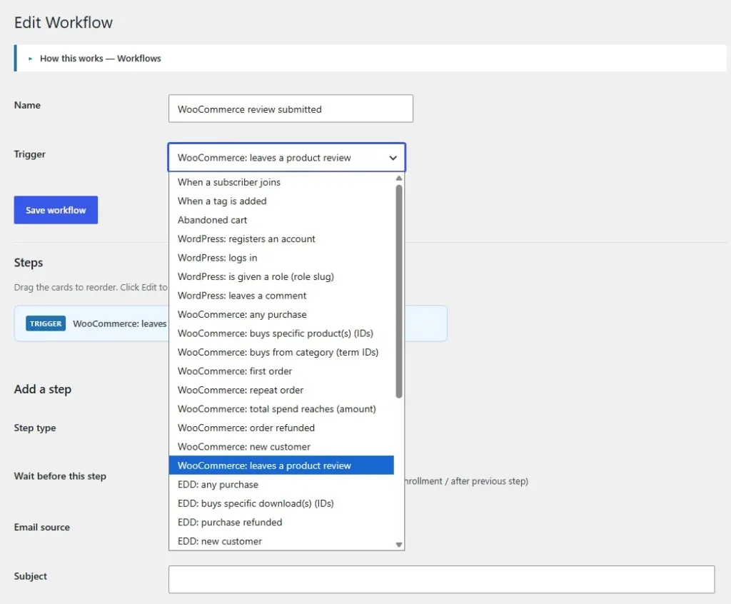Choose 'WooCommerce: order refunded' option
Image resolution: width=731 pixels, height=604 pixels.
pos(281,428)
